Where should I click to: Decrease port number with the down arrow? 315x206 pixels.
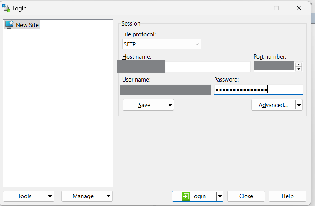click(x=298, y=69)
